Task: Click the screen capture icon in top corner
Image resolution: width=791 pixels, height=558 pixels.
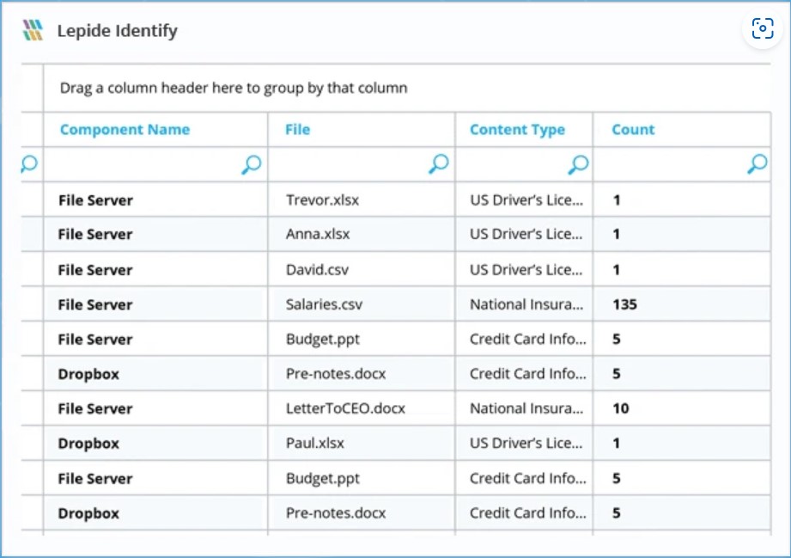Action: 763,28
